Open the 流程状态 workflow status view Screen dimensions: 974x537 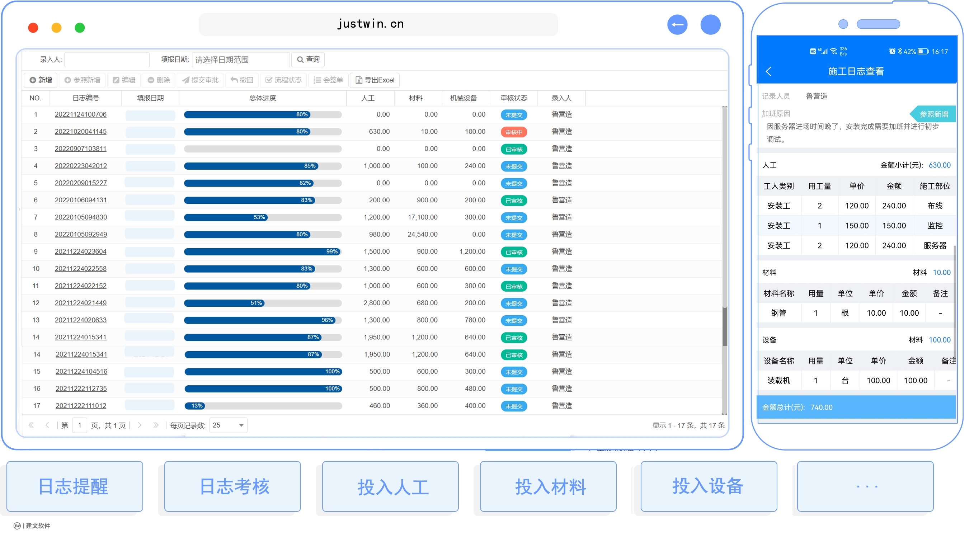click(x=283, y=80)
